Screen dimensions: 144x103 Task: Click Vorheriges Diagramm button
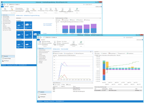click(x=69, y=53)
